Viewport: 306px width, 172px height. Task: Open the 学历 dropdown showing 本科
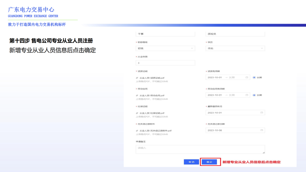coord(236,48)
